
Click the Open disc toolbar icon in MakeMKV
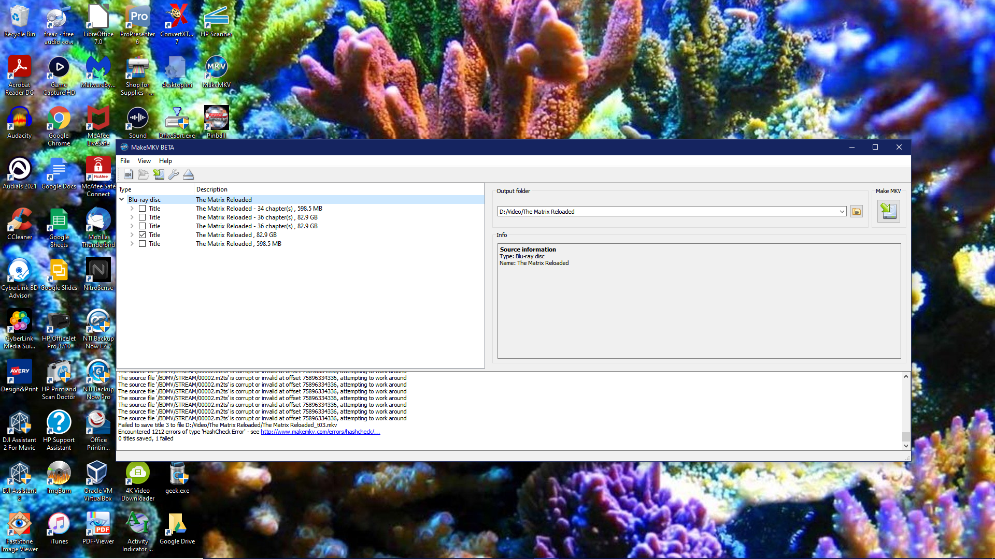point(129,174)
